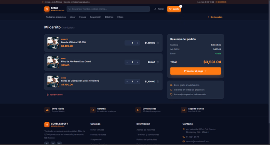Delete Batería ACDelco from cart with trash icon
The height and width of the screenshot is (145, 270).
(158, 43)
